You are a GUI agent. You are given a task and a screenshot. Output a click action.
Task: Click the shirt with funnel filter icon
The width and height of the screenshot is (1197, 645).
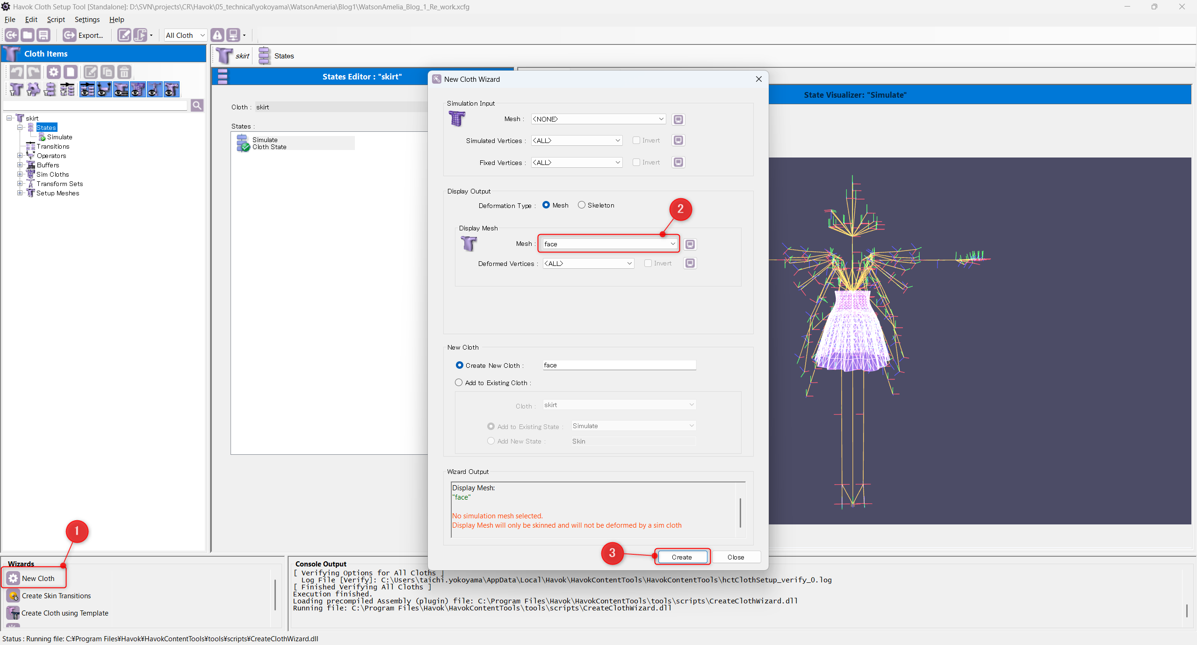16,89
